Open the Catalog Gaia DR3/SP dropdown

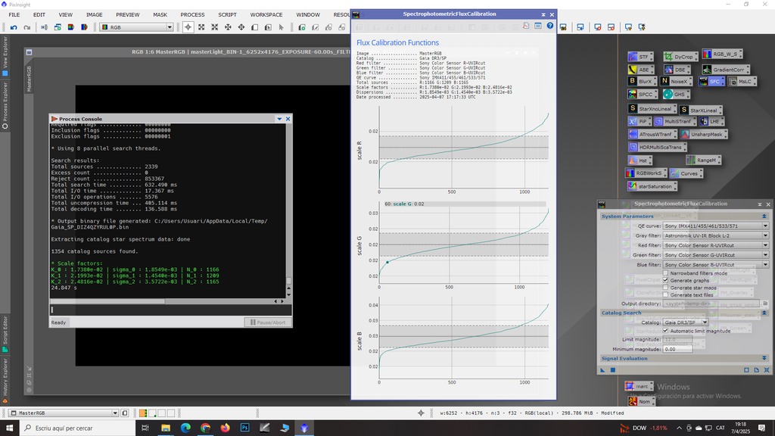(685, 322)
